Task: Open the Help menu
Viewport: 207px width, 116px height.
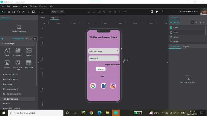Action: point(51,6)
